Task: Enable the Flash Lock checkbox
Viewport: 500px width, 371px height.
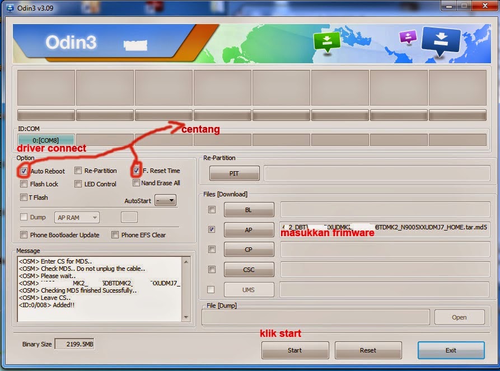Action: [24, 184]
